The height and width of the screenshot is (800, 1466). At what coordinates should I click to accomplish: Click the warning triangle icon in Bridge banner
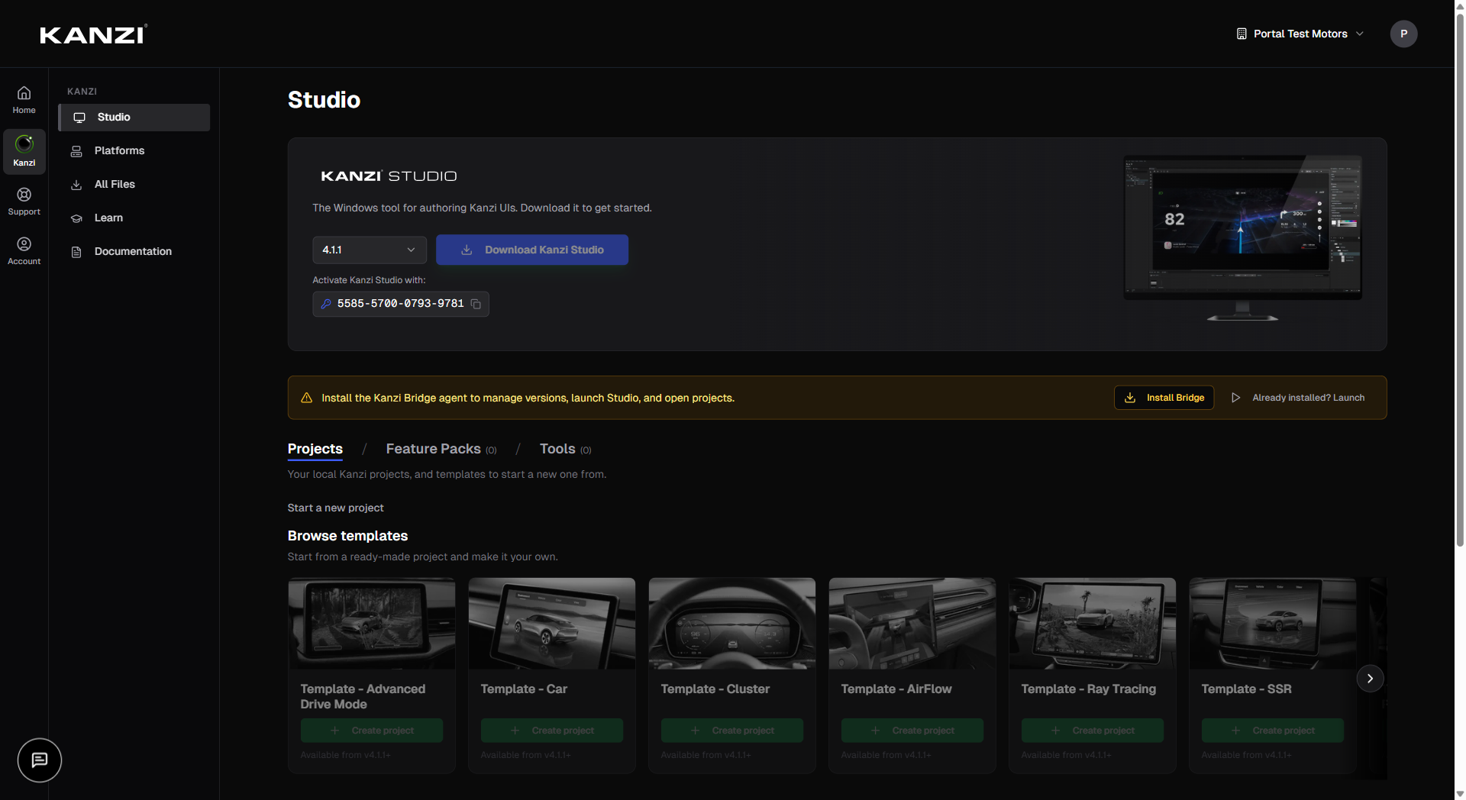[306, 398]
